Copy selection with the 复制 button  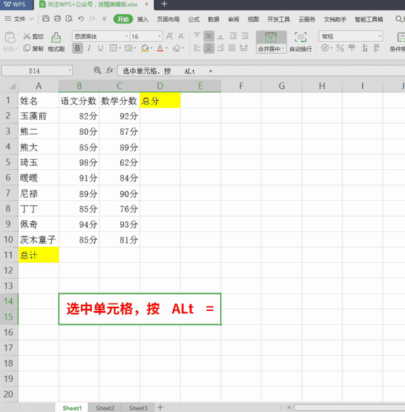point(33,49)
